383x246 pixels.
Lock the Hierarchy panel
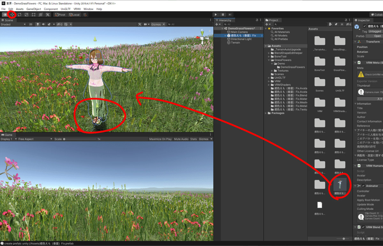click(x=257, y=20)
